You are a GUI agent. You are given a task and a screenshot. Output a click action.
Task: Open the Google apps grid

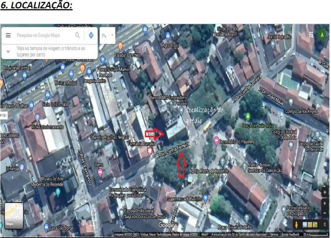[311, 35]
